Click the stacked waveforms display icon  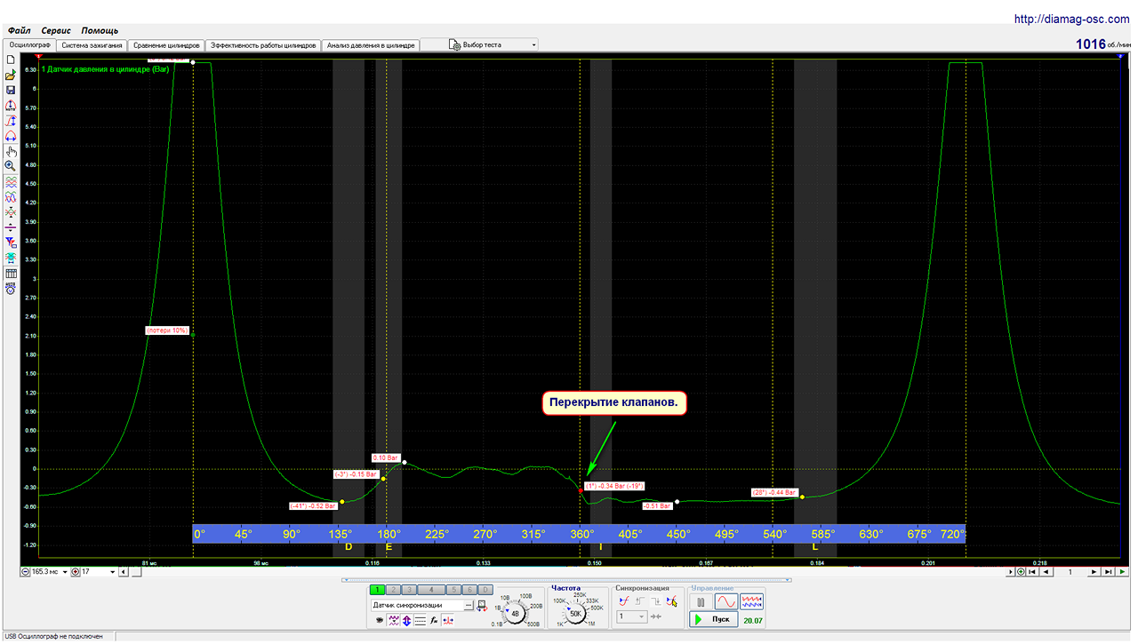click(10, 181)
